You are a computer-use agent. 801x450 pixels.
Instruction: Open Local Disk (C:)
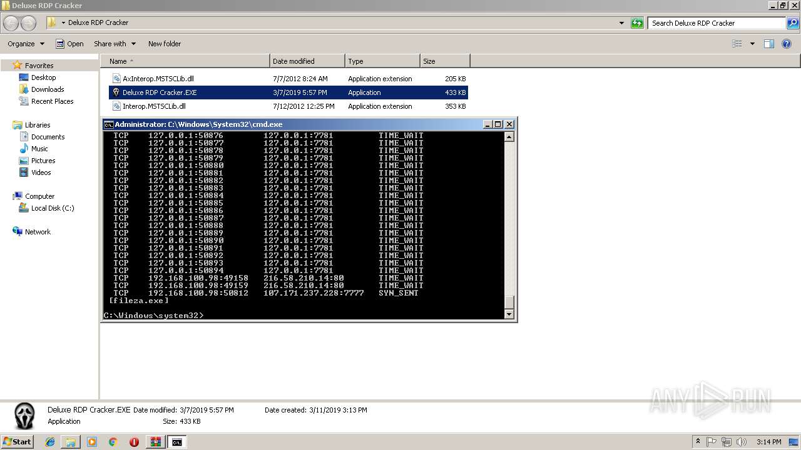[53, 208]
